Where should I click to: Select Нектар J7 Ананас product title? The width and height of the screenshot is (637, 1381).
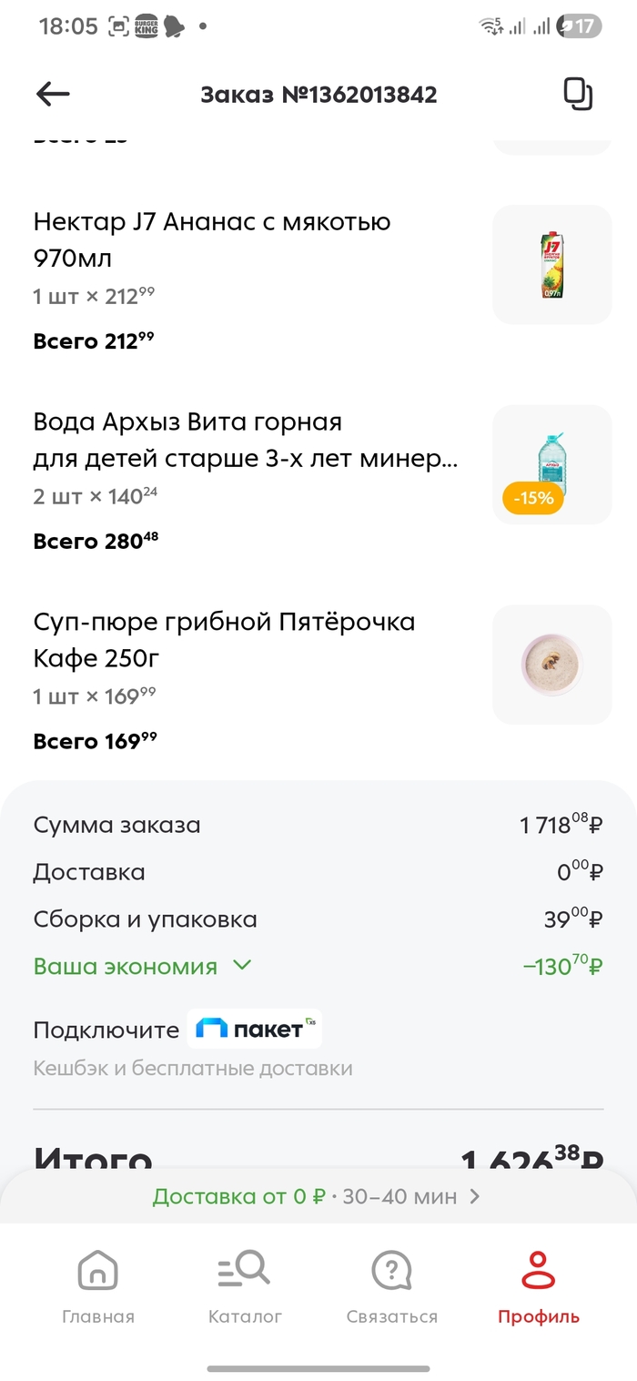[212, 239]
